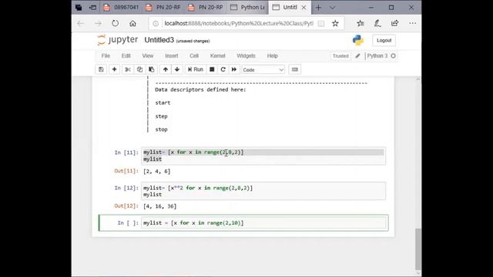This screenshot has height=277, width=493.
Task: Open a new browser tab
Action: click(318, 7)
